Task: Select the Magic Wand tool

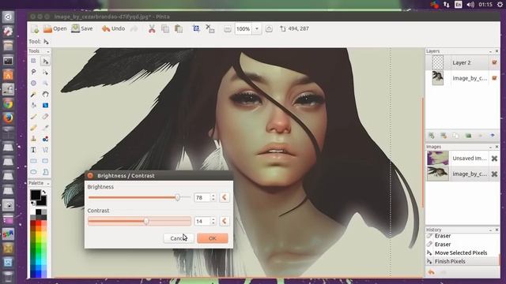Action: click(33, 95)
